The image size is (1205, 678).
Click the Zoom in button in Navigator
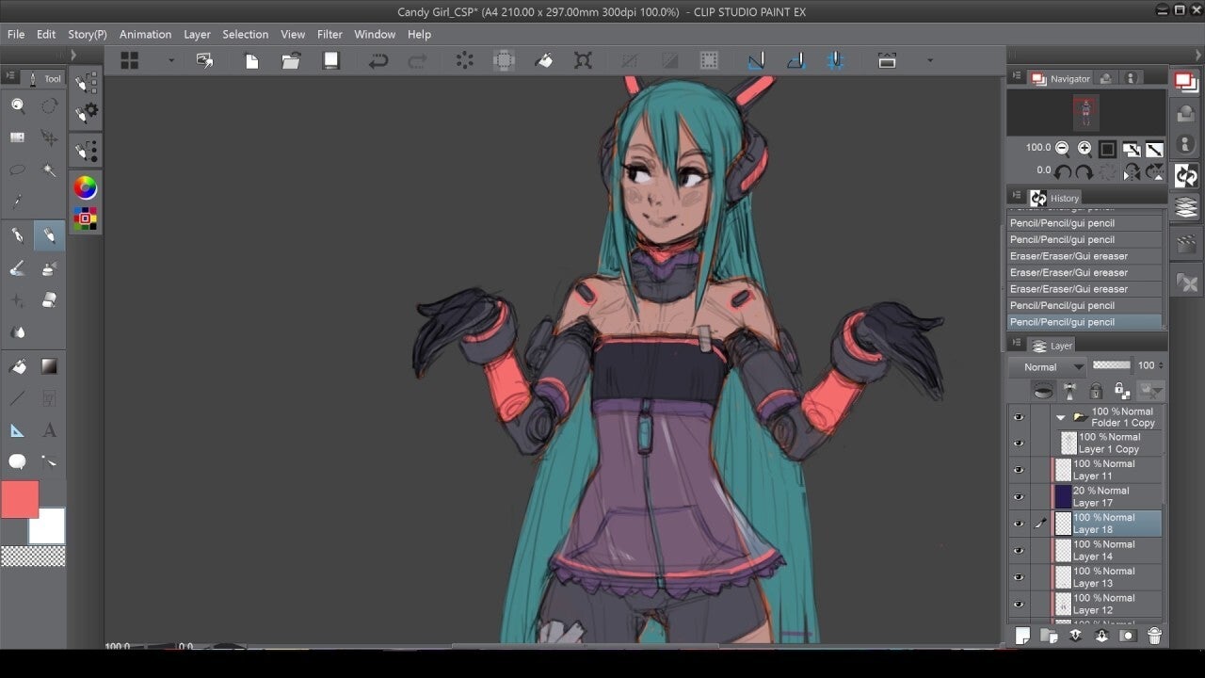(1084, 148)
